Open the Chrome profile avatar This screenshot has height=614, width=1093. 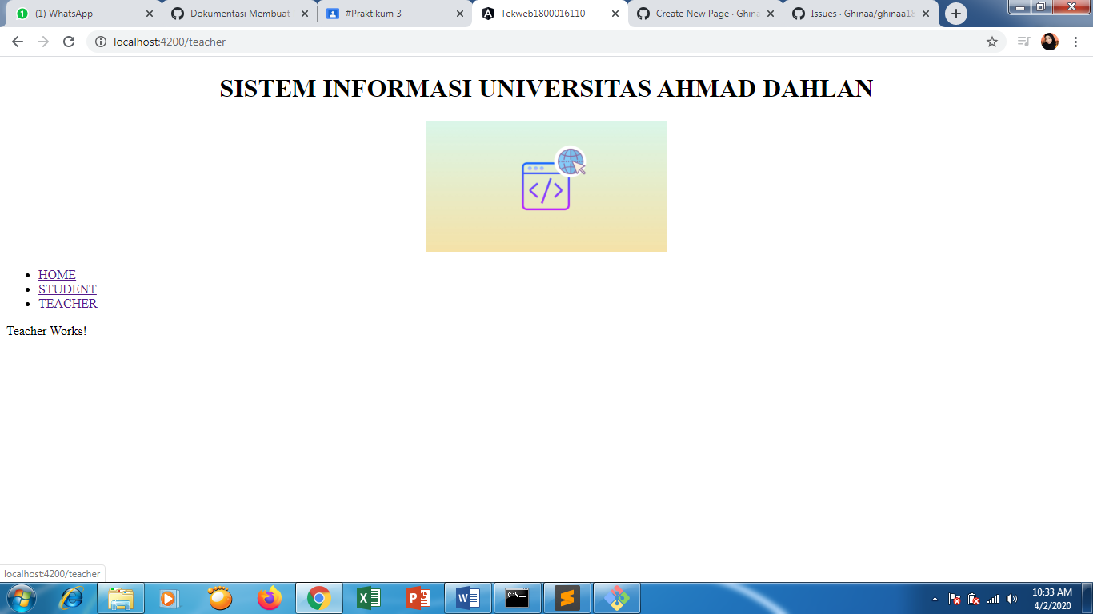(x=1050, y=42)
